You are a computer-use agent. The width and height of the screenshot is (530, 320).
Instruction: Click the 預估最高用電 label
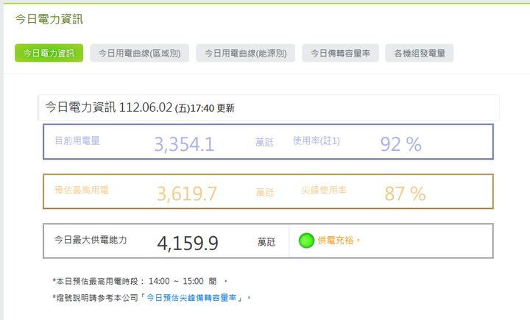pos(82,191)
